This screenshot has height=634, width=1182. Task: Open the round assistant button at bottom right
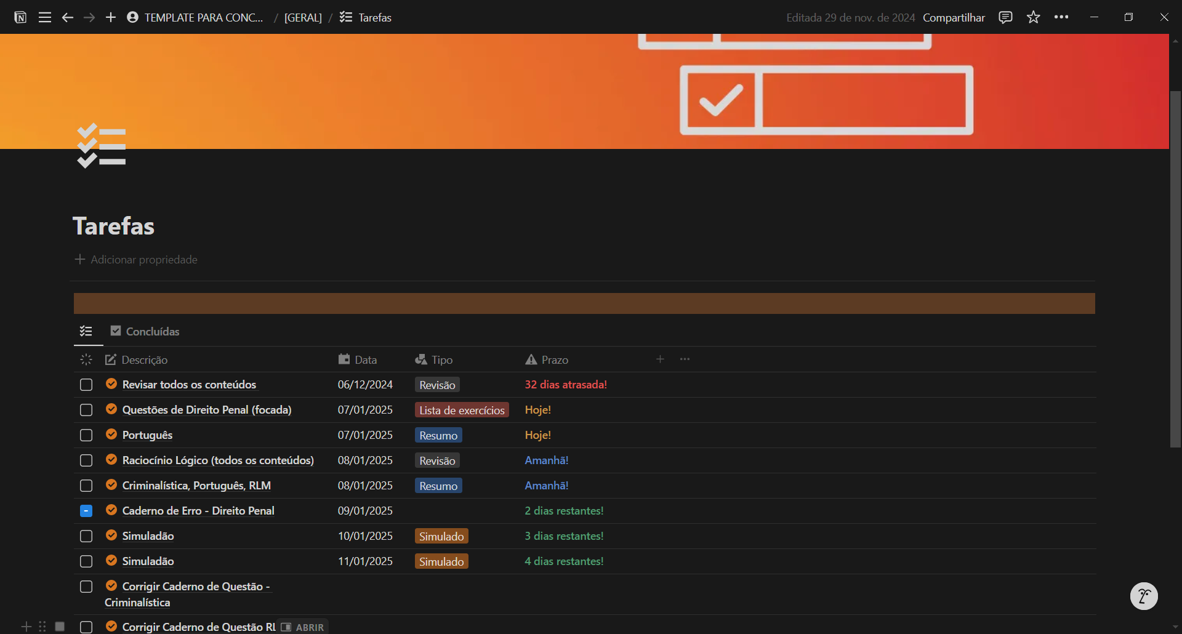coord(1144,596)
